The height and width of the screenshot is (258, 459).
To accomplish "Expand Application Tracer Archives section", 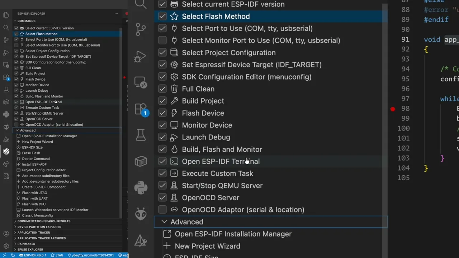I will 41,238.
